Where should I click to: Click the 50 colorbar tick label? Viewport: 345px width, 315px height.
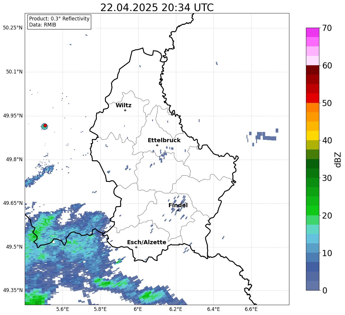(327, 103)
